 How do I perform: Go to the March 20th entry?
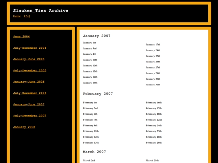[152, 161]
